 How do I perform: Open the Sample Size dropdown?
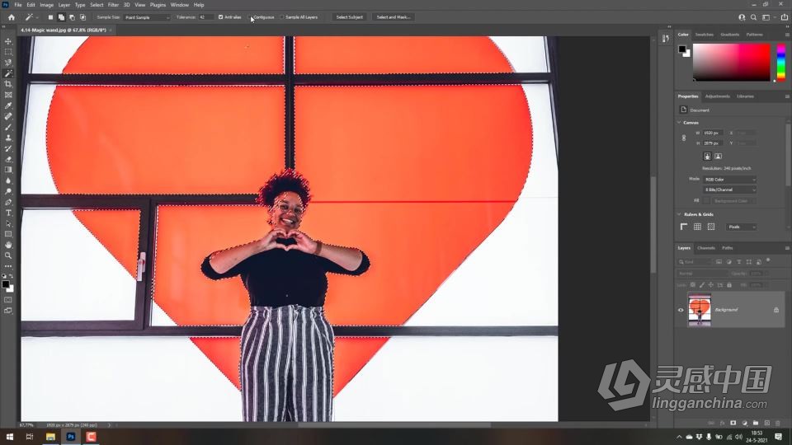(x=147, y=17)
